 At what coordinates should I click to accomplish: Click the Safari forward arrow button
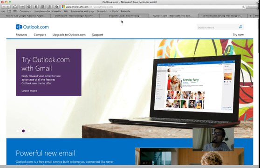(8, 7)
